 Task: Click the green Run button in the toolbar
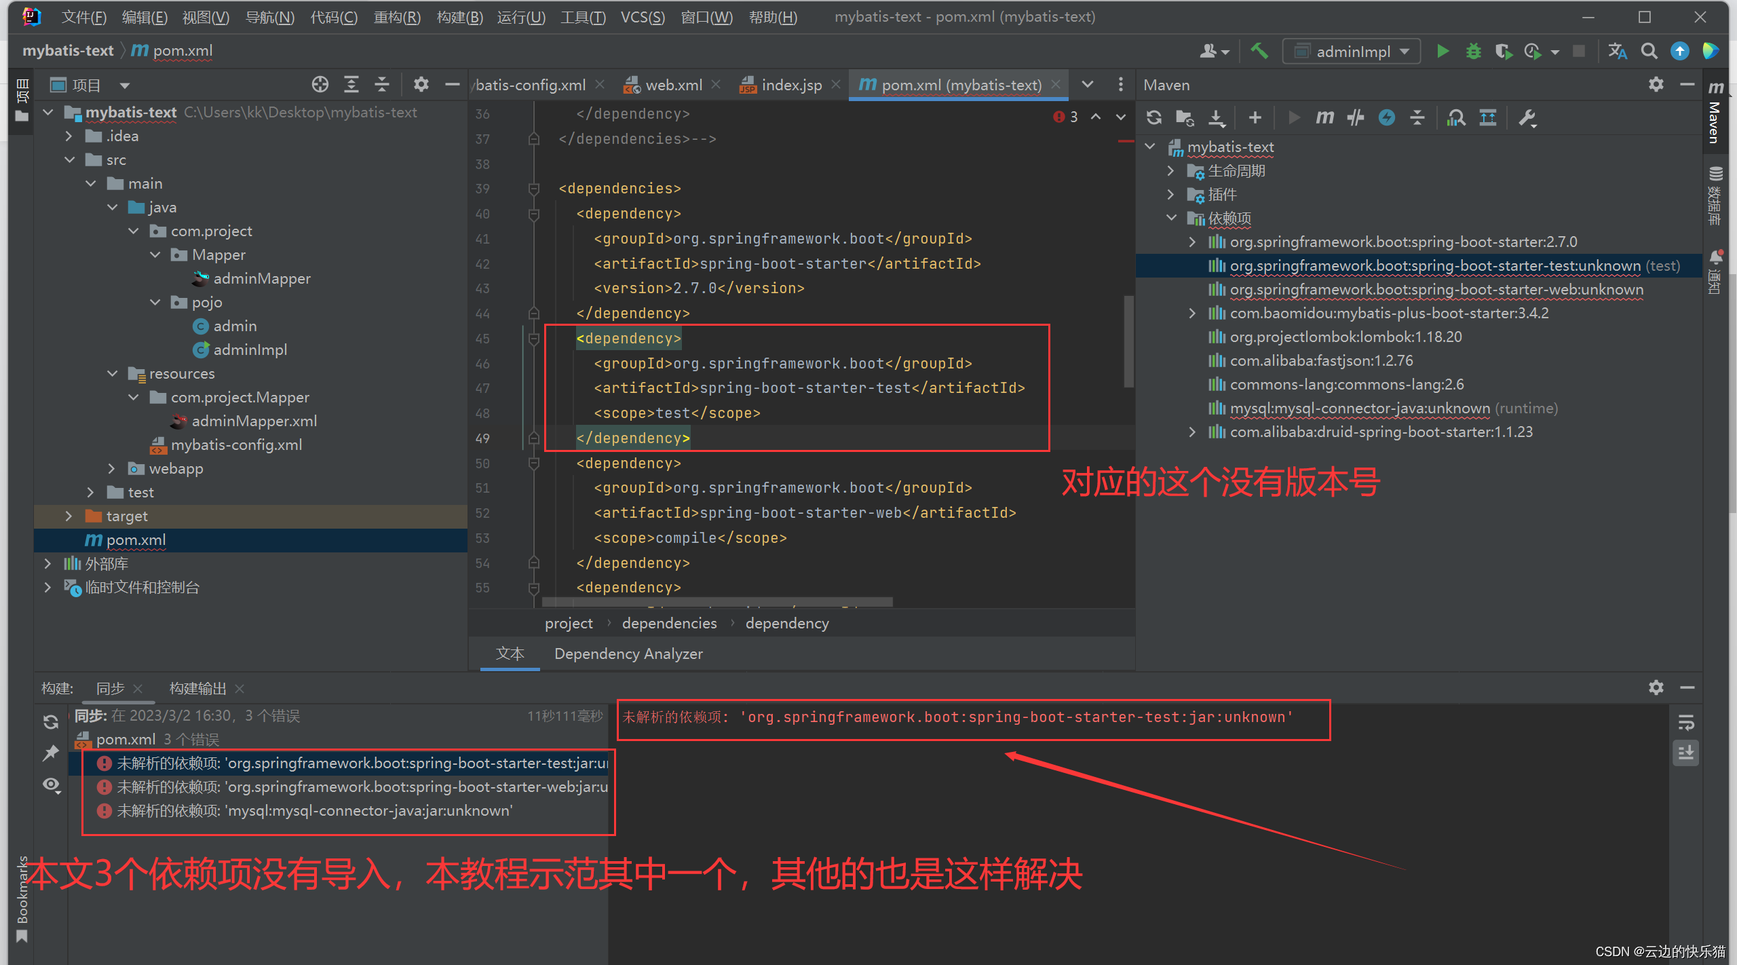[x=1443, y=52]
